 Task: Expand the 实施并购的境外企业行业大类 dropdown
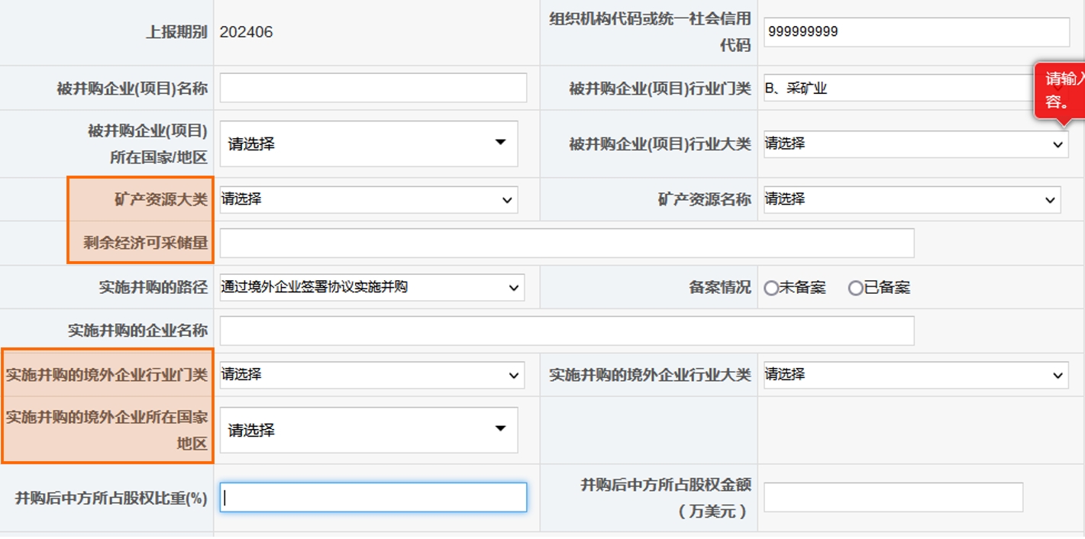point(915,375)
